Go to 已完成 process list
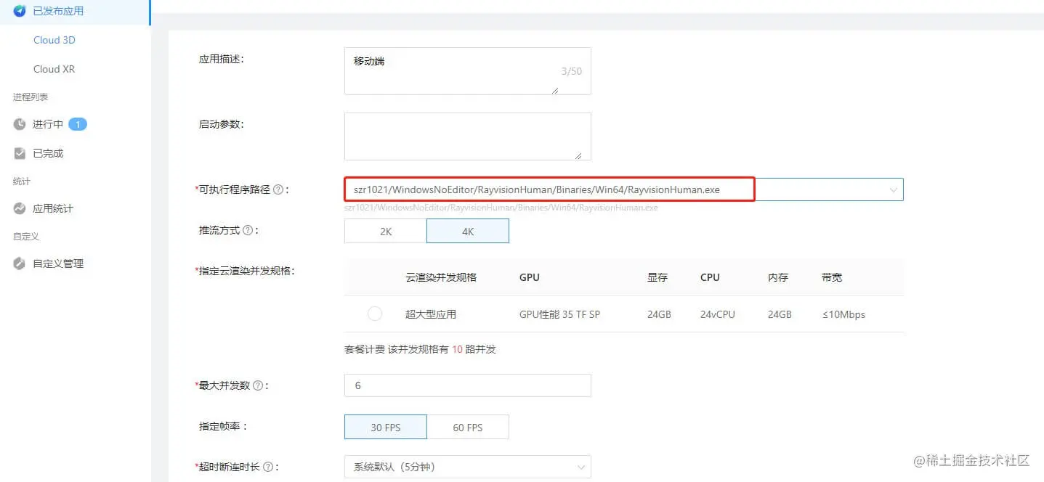 (x=48, y=153)
